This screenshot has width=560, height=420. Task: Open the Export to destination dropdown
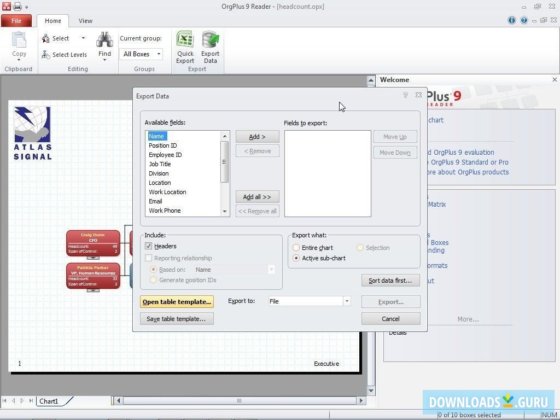(346, 301)
